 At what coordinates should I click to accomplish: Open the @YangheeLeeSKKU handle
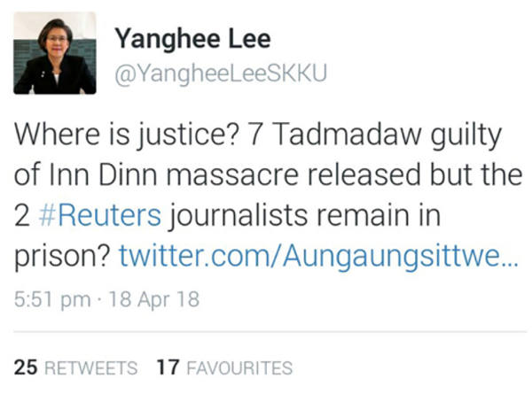pyautogui.click(x=221, y=74)
